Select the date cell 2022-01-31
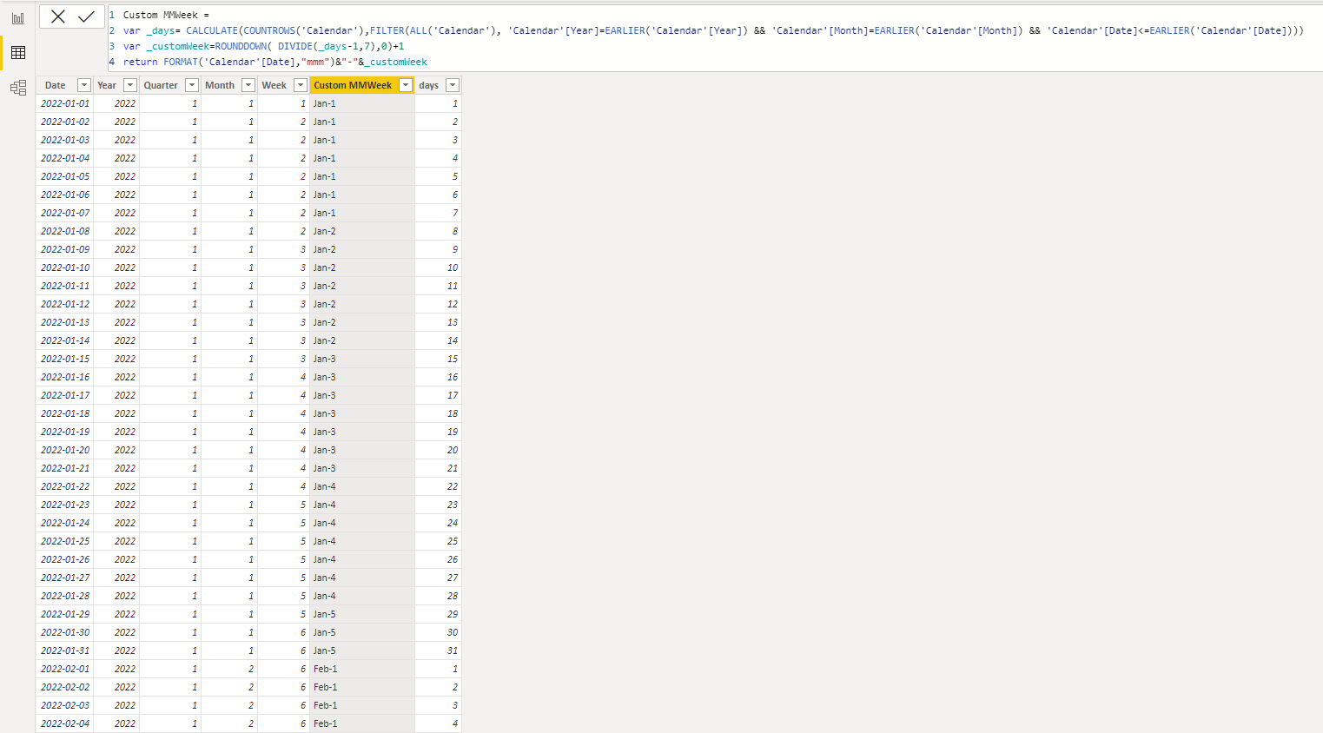Viewport: 1323px width, 733px height. point(65,650)
